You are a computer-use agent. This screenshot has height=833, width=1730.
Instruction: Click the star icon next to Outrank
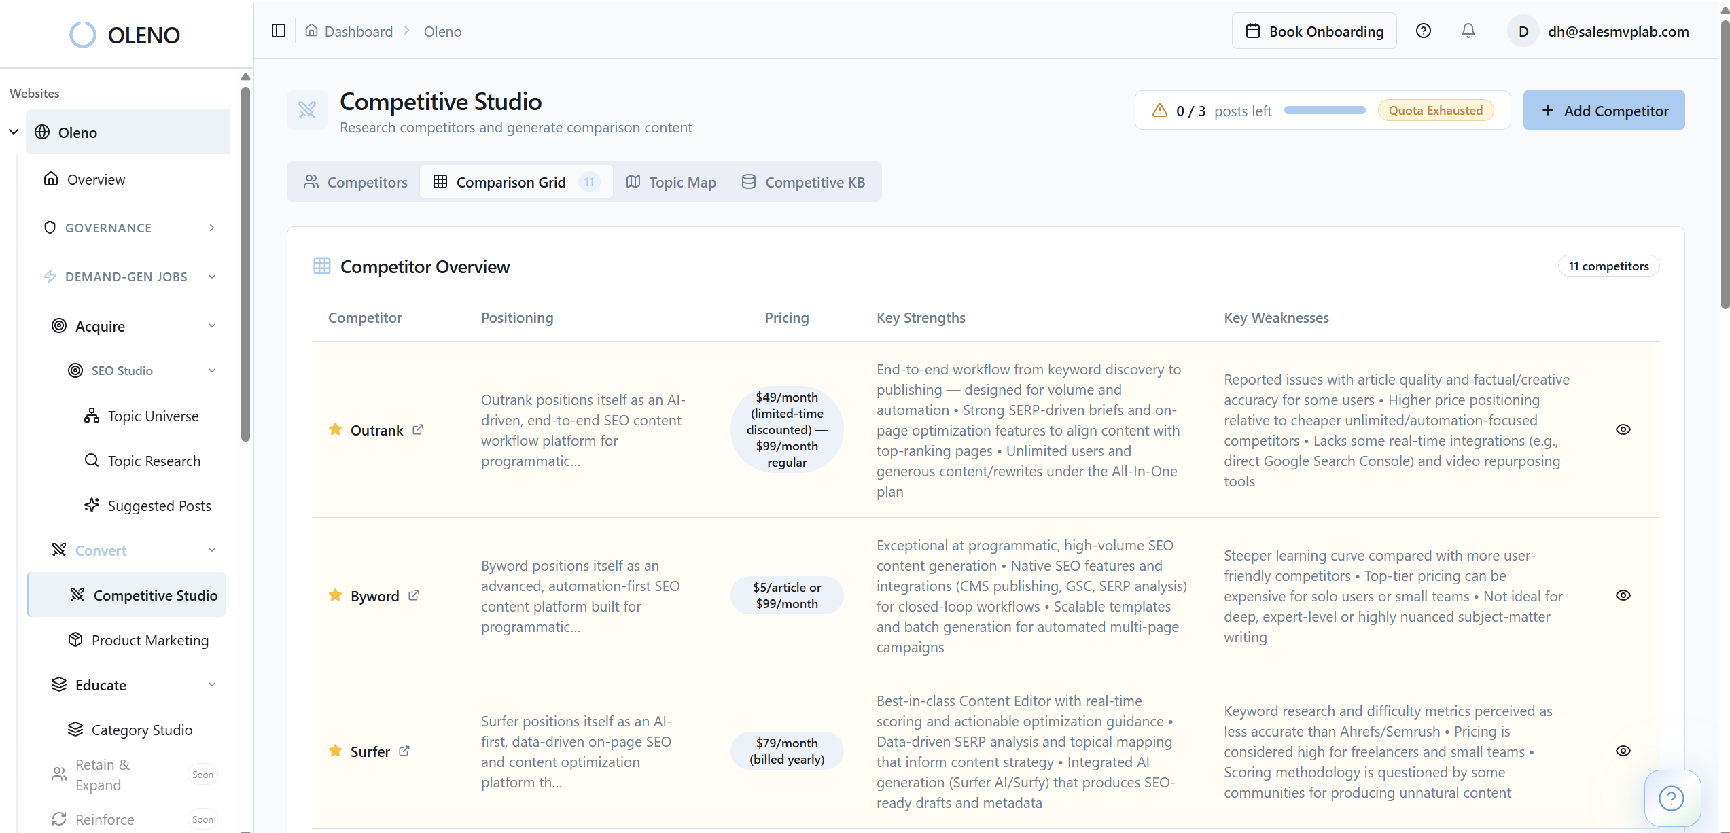tap(335, 429)
